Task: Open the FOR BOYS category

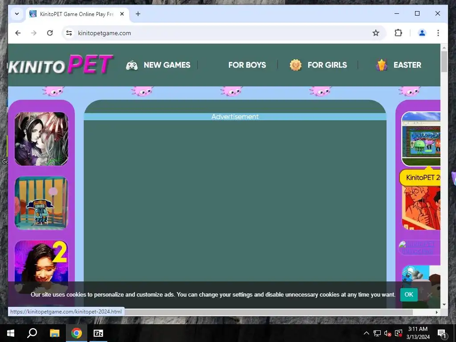Action: tap(247, 65)
